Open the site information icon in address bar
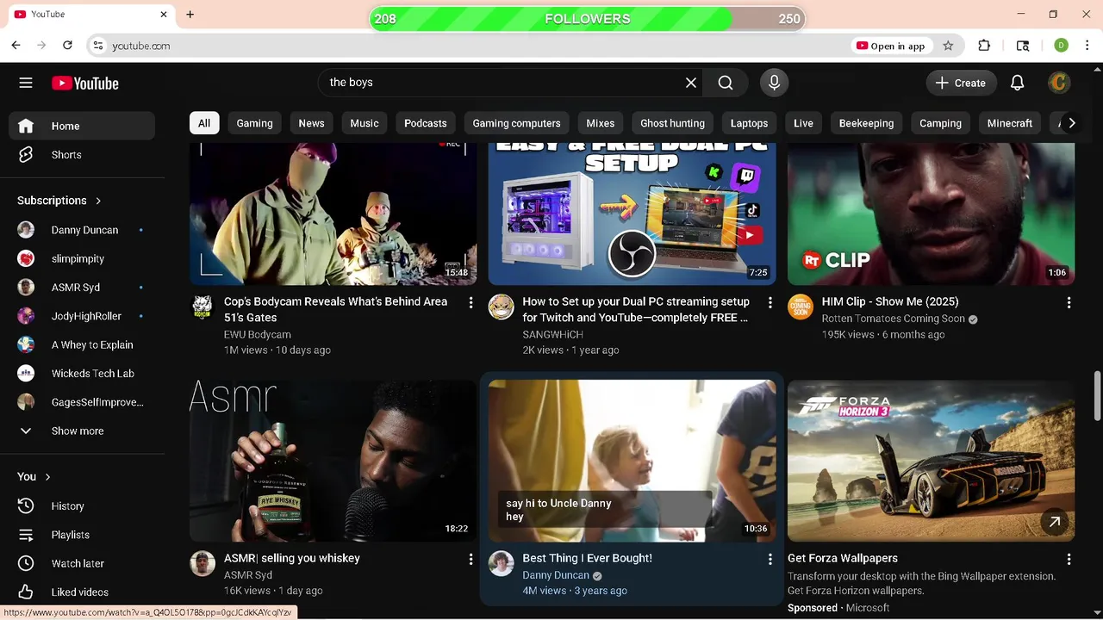Screen dimensions: 1103x620 pos(97,46)
